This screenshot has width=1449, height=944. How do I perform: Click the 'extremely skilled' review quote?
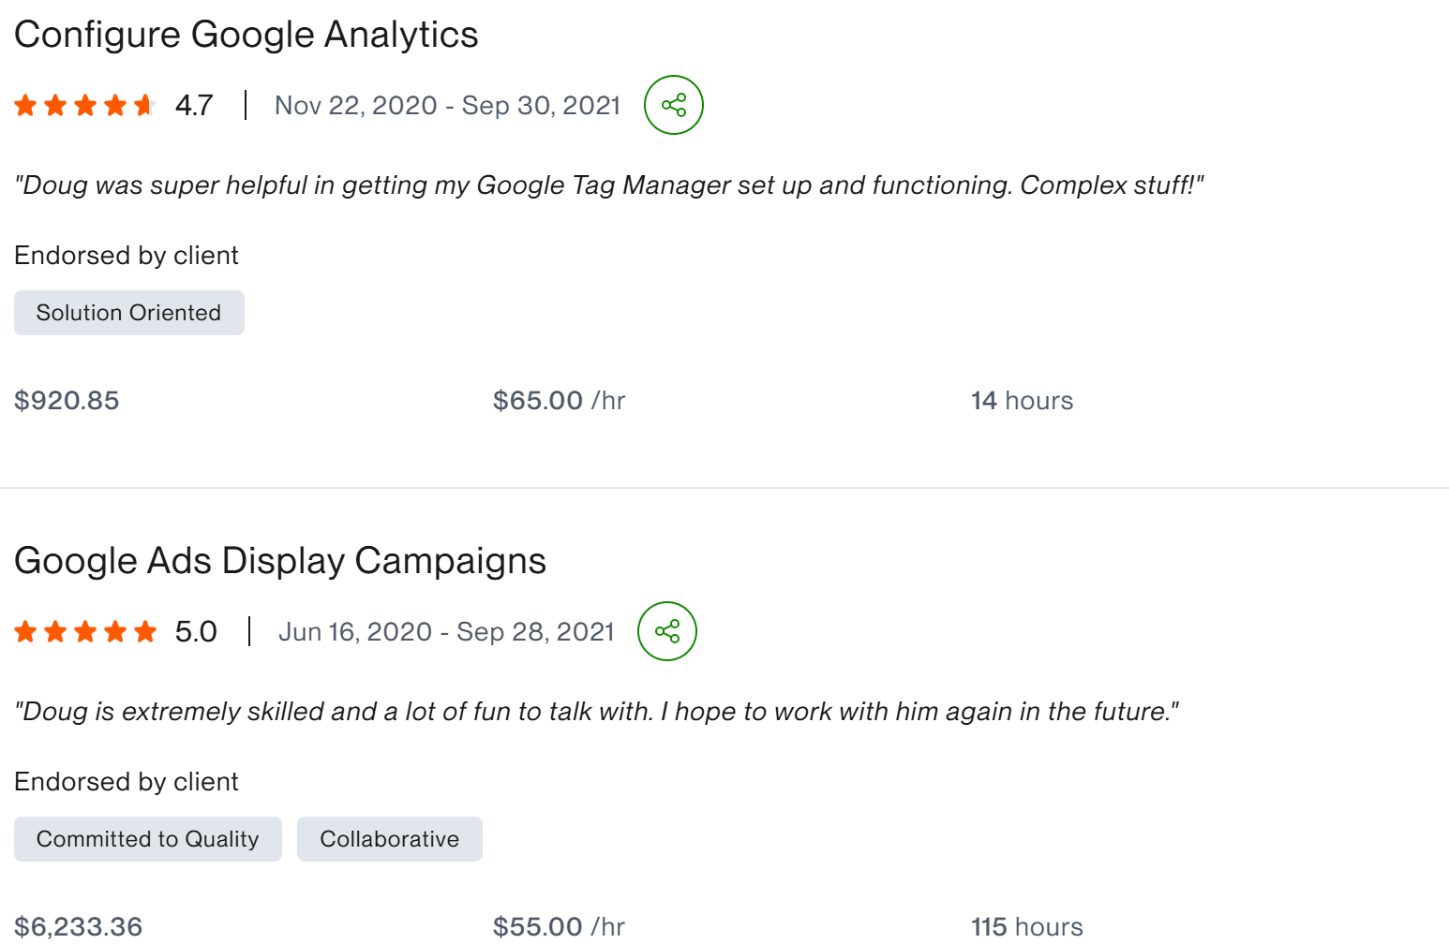[x=597, y=712]
